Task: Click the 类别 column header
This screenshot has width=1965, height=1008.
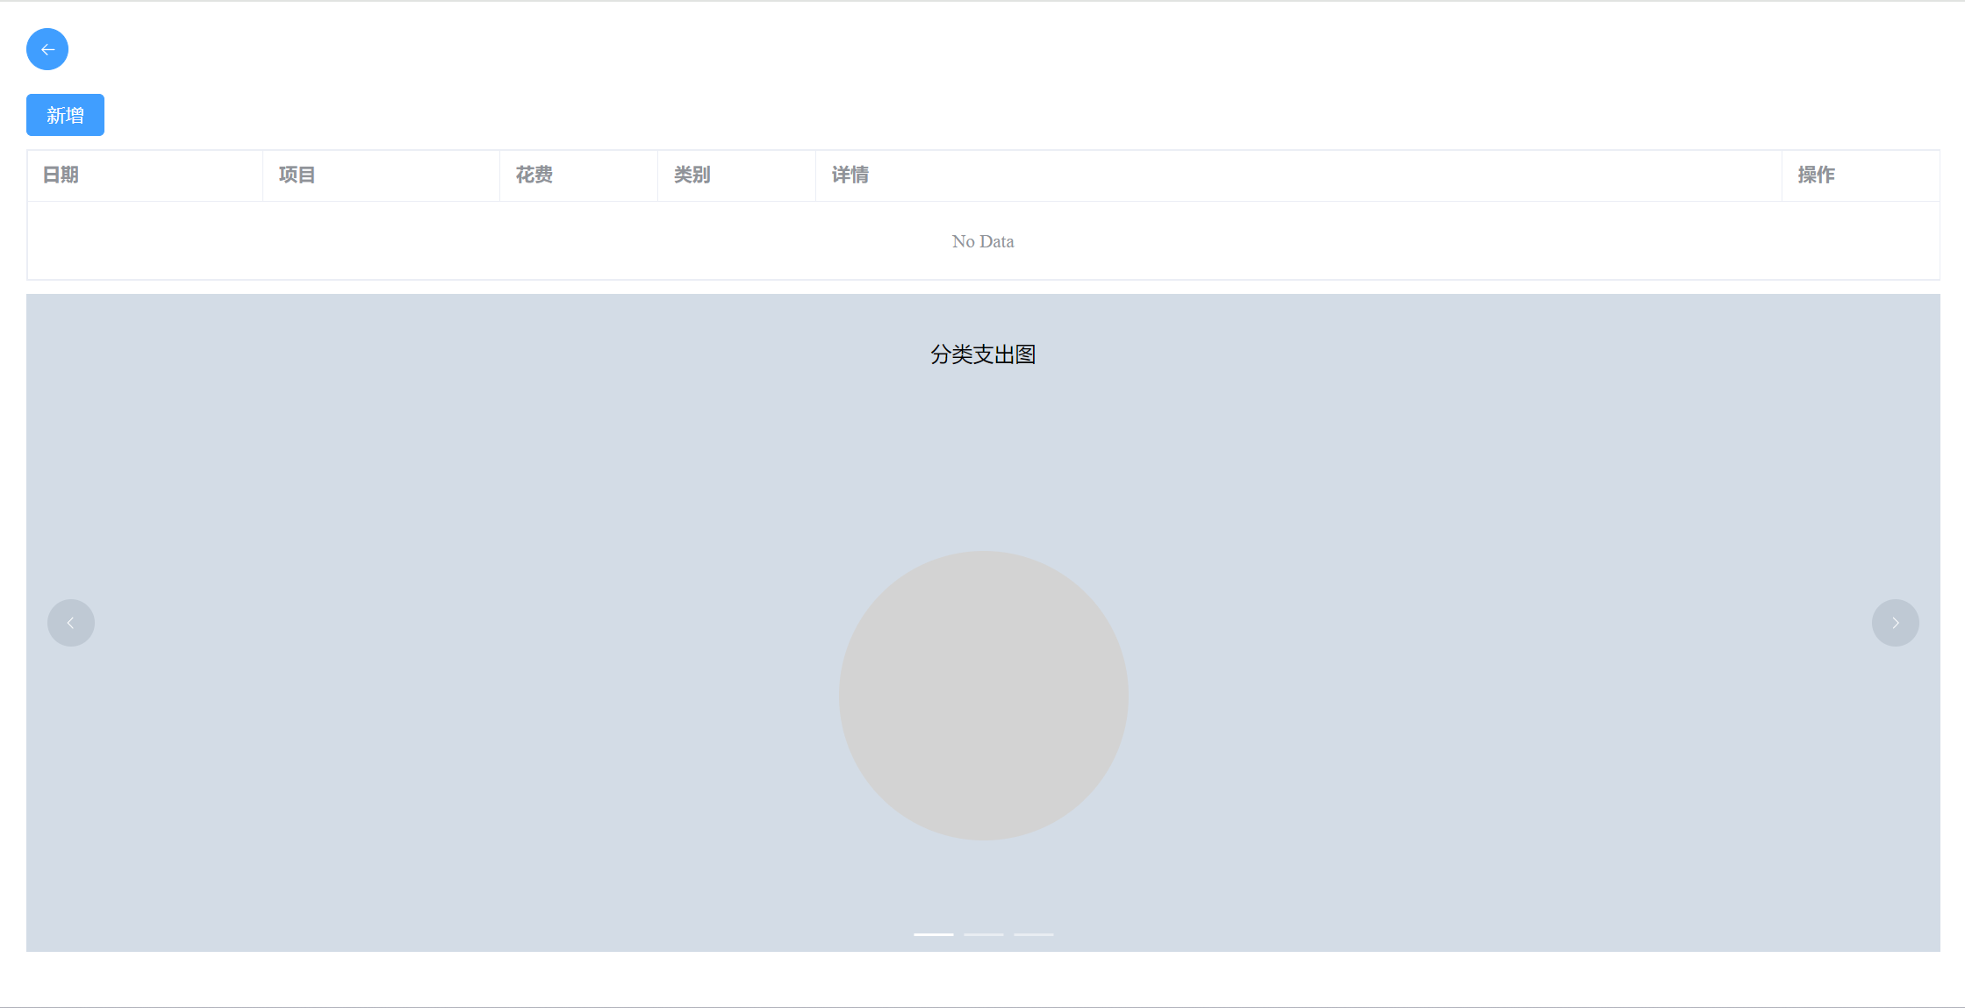Action: click(736, 175)
